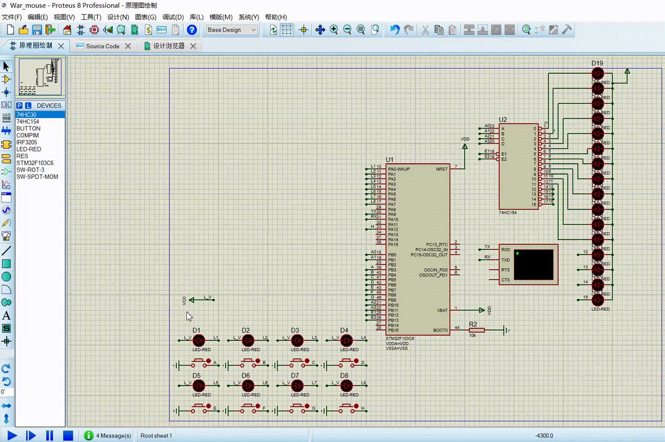Image resolution: width=665 pixels, height=442 pixels.
Task: Open the Bill of Materials dollar icon
Action: pos(148,29)
